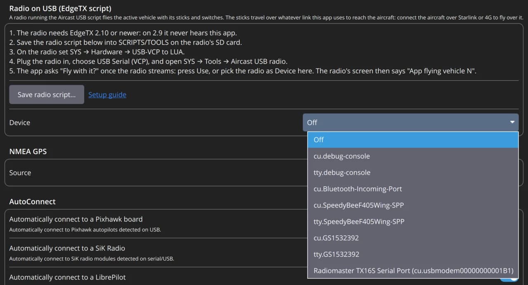This screenshot has height=285, width=528.
Task: Click 'Automatically connect to a LibrePilot' text
Action: pyautogui.click(x=67, y=277)
